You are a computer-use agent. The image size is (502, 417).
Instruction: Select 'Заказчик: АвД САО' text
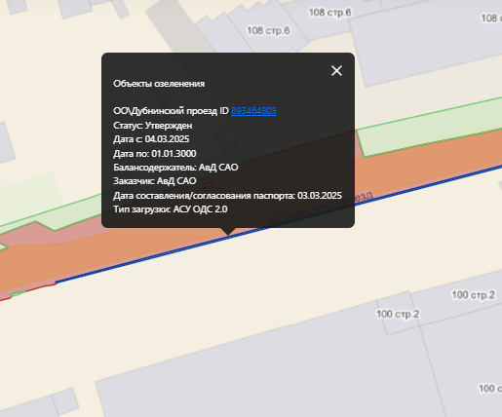coord(155,181)
